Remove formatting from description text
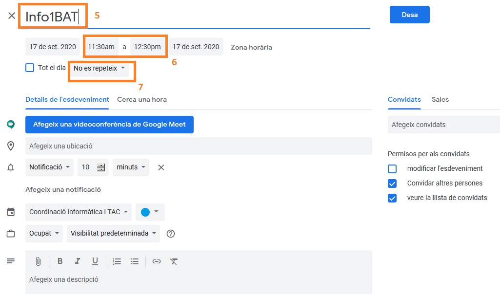This screenshot has height=294, width=500. pyautogui.click(x=174, y=261)
